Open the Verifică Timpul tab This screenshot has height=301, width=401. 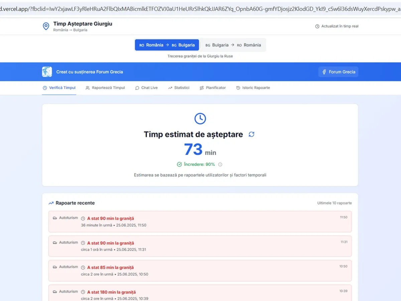(x=59, y=88)
